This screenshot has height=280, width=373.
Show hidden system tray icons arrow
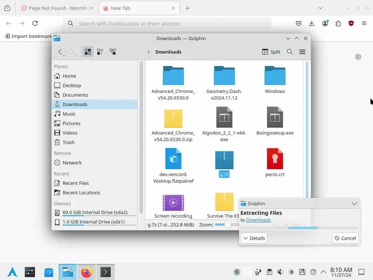click(x=323, y=272)
